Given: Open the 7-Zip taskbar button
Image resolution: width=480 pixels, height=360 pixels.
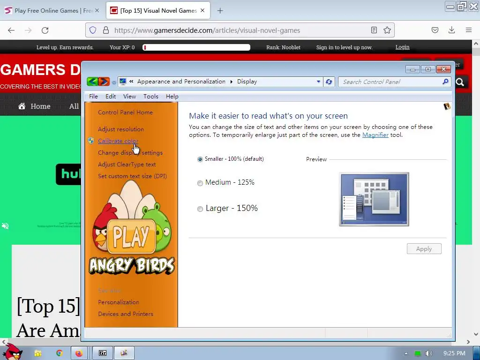Looking at the screenshot, I should pyautogui.click(x=103, y=353).
